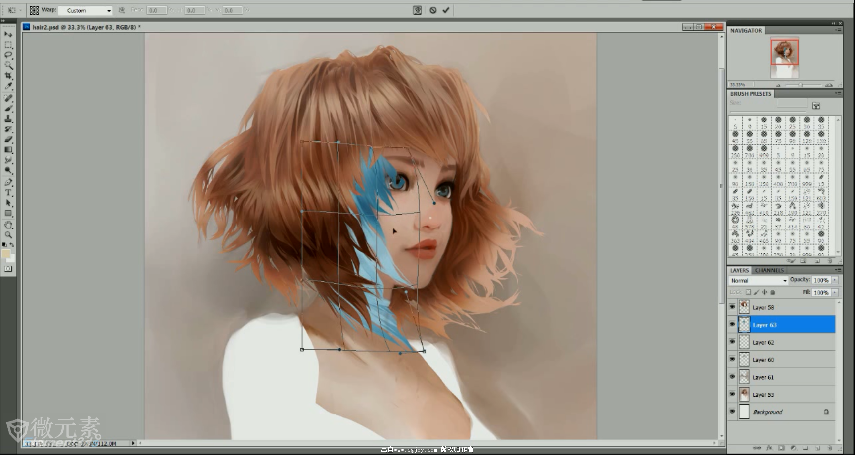
Task: Select Layer 53 in the layers list
Action: click(x=781, y=395)
